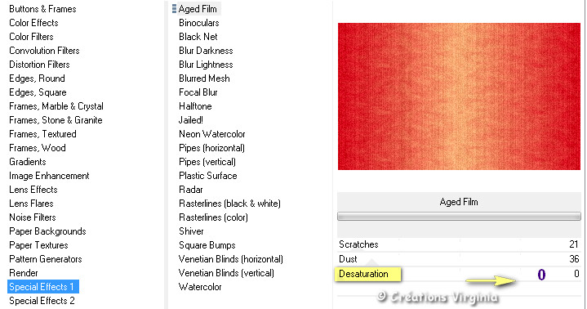
Task: Choose the Black Net filter
Action: (x=198, y=37)
